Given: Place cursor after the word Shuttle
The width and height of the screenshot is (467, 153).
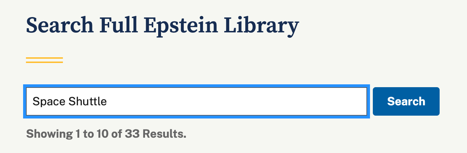Looking at the screenshot, I should click(107, 101).
